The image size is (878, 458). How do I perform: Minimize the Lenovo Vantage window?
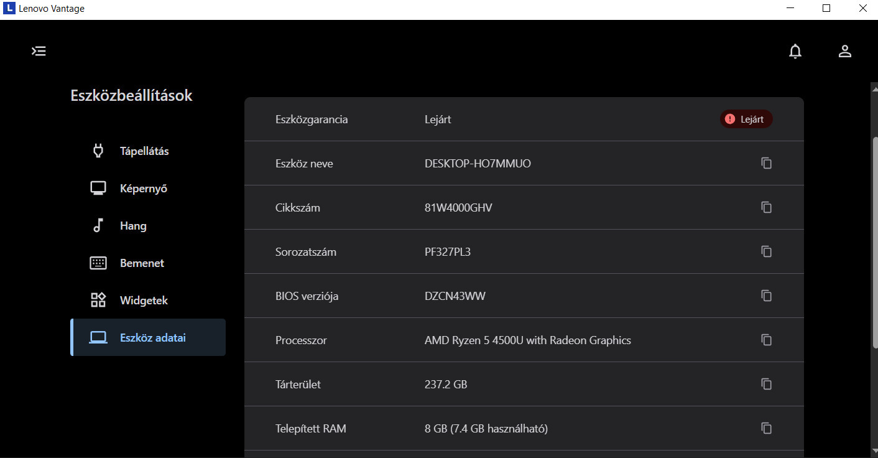[791, 9]
